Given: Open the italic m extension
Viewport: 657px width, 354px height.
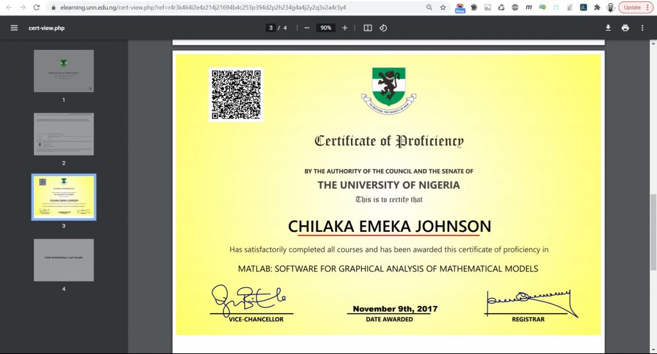Looking at the screenshot, I should click(x=529, y=8).
